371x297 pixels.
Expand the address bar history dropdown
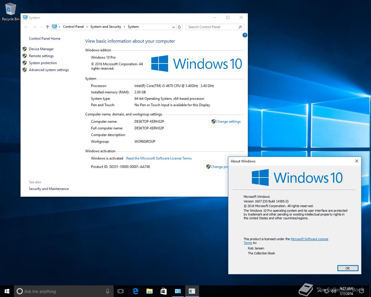click(173, 27)
